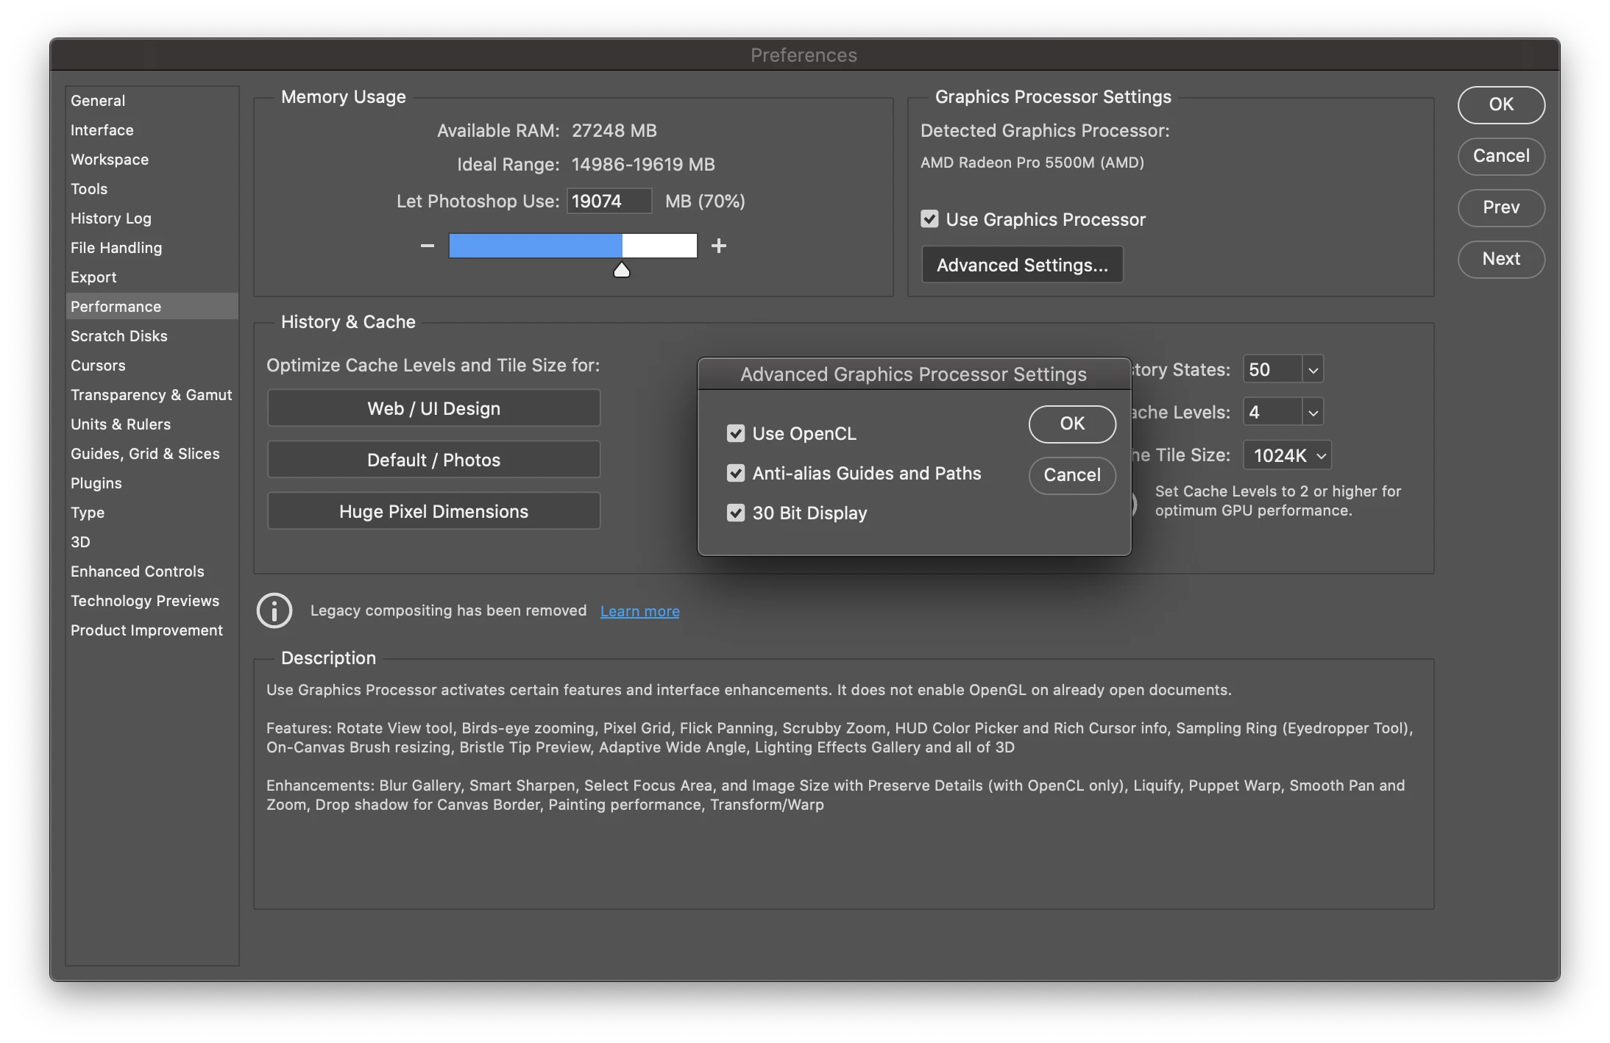This screenshot has width=1610, height=1043.
Task: Open the Interface preferences category
Action: tap(102, 130)
